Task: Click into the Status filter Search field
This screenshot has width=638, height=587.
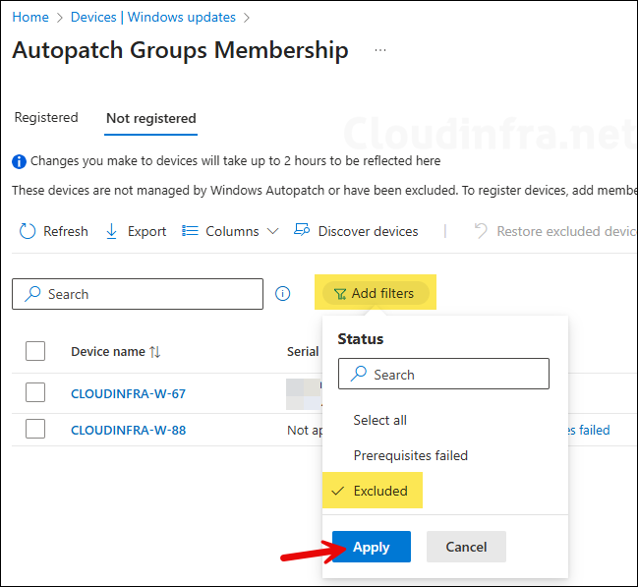Action: 443,374
